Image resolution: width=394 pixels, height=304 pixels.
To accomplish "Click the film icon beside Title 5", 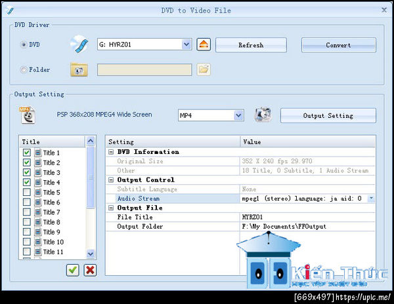I will 38,192.
